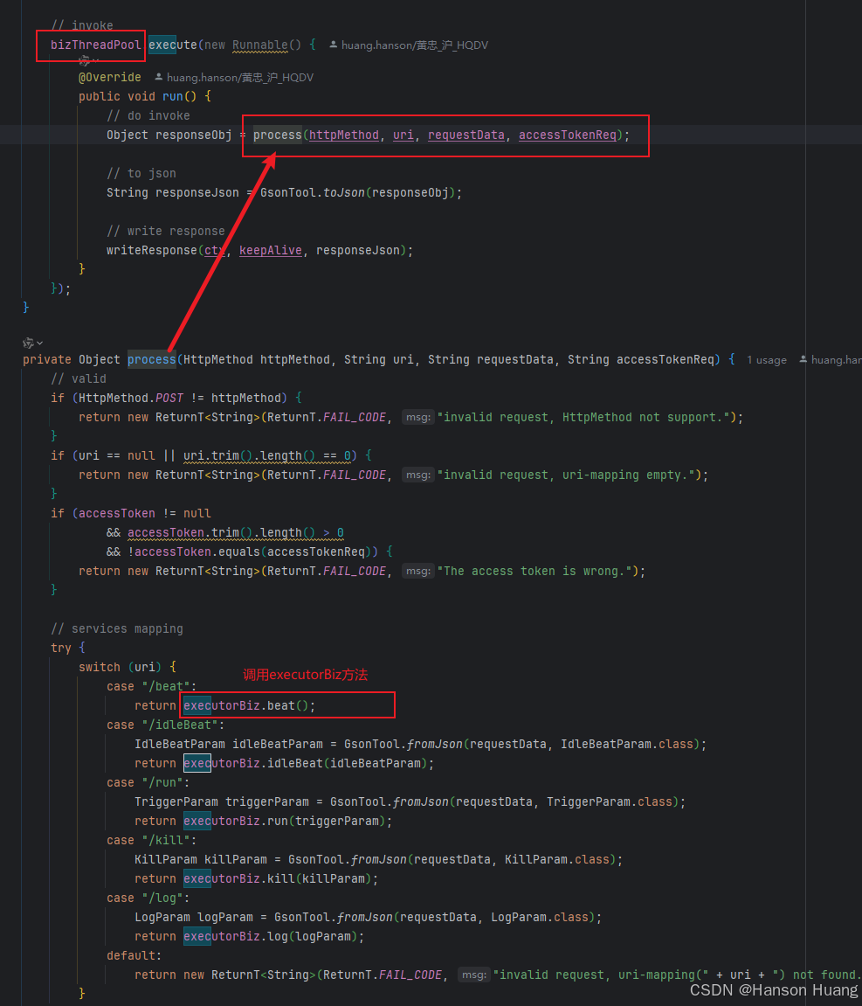Screen dimensions: 862x1006
Task: Click the author person icon after new Runnable() {
Action: (334, 45)
